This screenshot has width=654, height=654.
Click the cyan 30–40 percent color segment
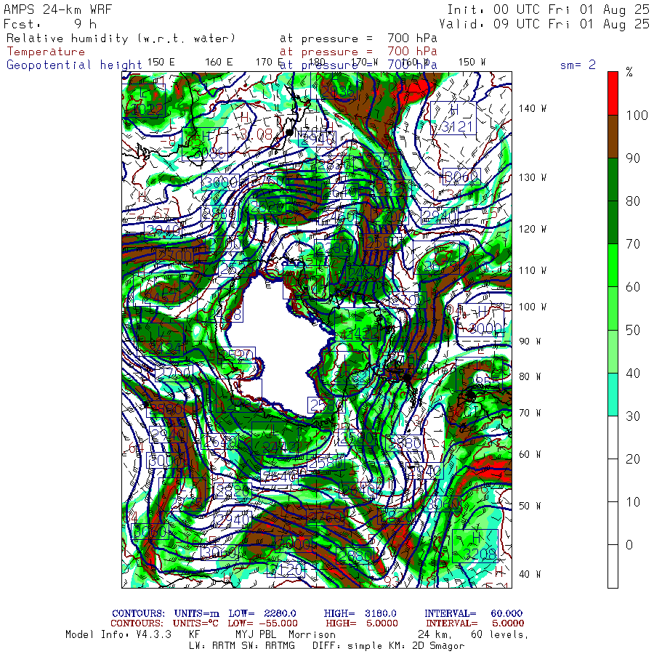613,395
